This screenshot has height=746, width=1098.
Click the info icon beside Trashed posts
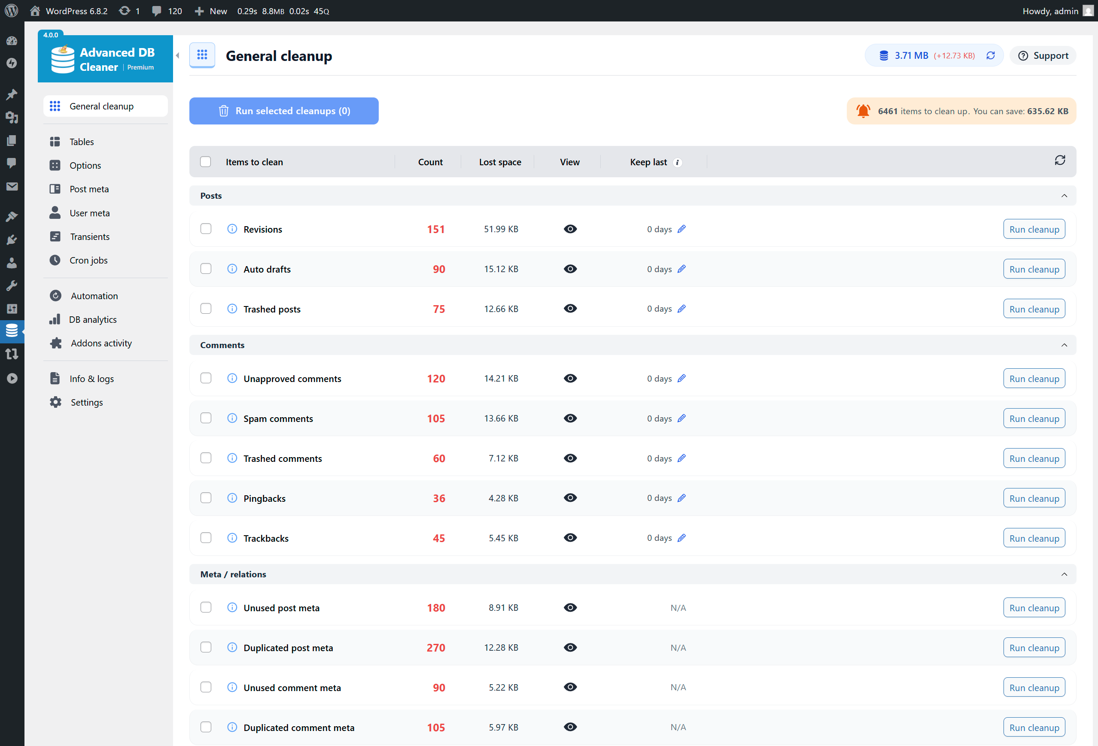tap(232, 309)
